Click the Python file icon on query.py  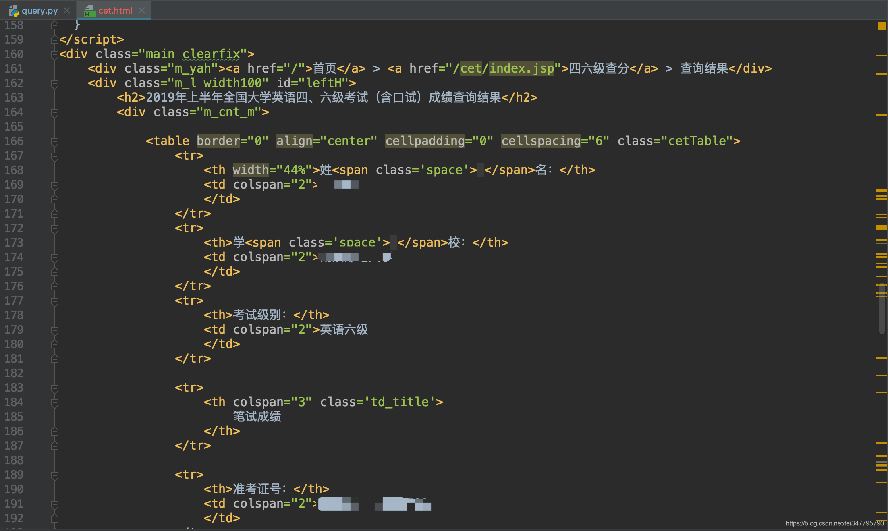14,10
